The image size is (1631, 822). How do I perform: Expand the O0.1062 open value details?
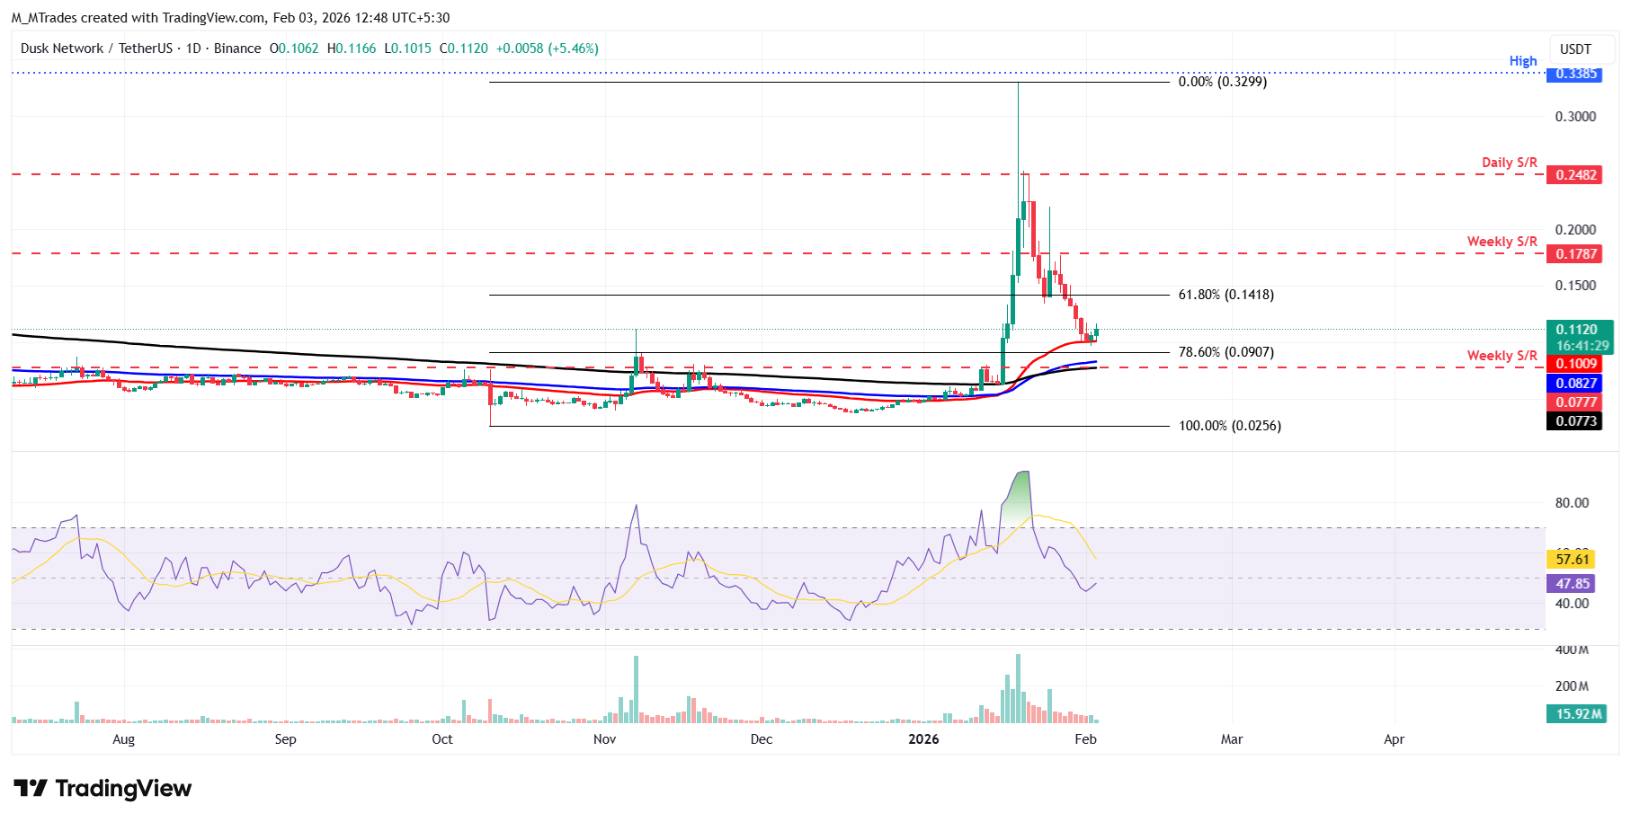click(295, 49)
